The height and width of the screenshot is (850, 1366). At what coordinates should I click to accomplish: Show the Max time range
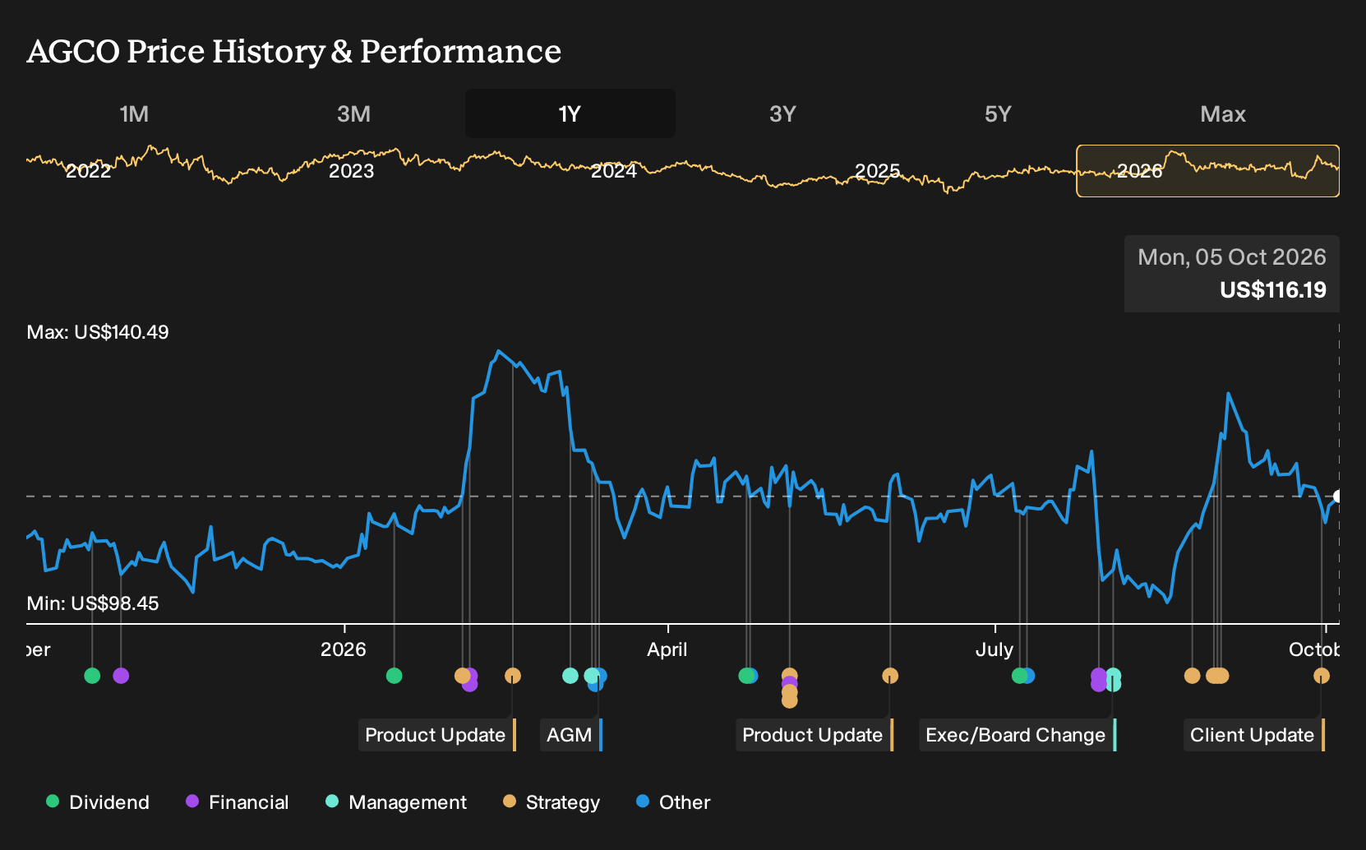(x=1223, y=113)
